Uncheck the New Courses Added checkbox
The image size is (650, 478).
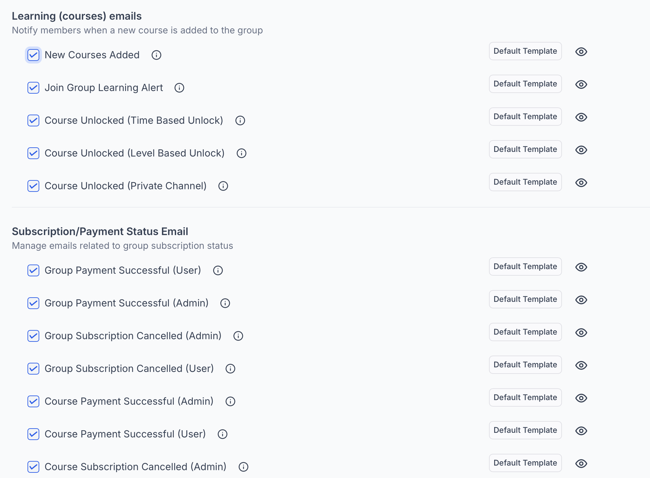pyautogui.click(x=33, y=55)
